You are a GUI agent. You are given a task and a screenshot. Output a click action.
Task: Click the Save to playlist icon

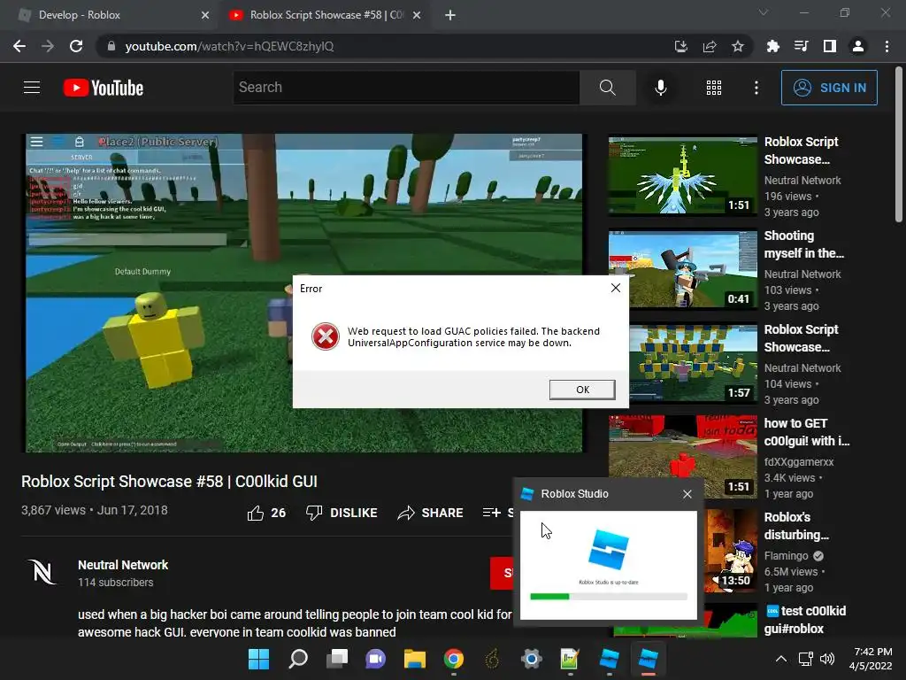tap(492, 513)
